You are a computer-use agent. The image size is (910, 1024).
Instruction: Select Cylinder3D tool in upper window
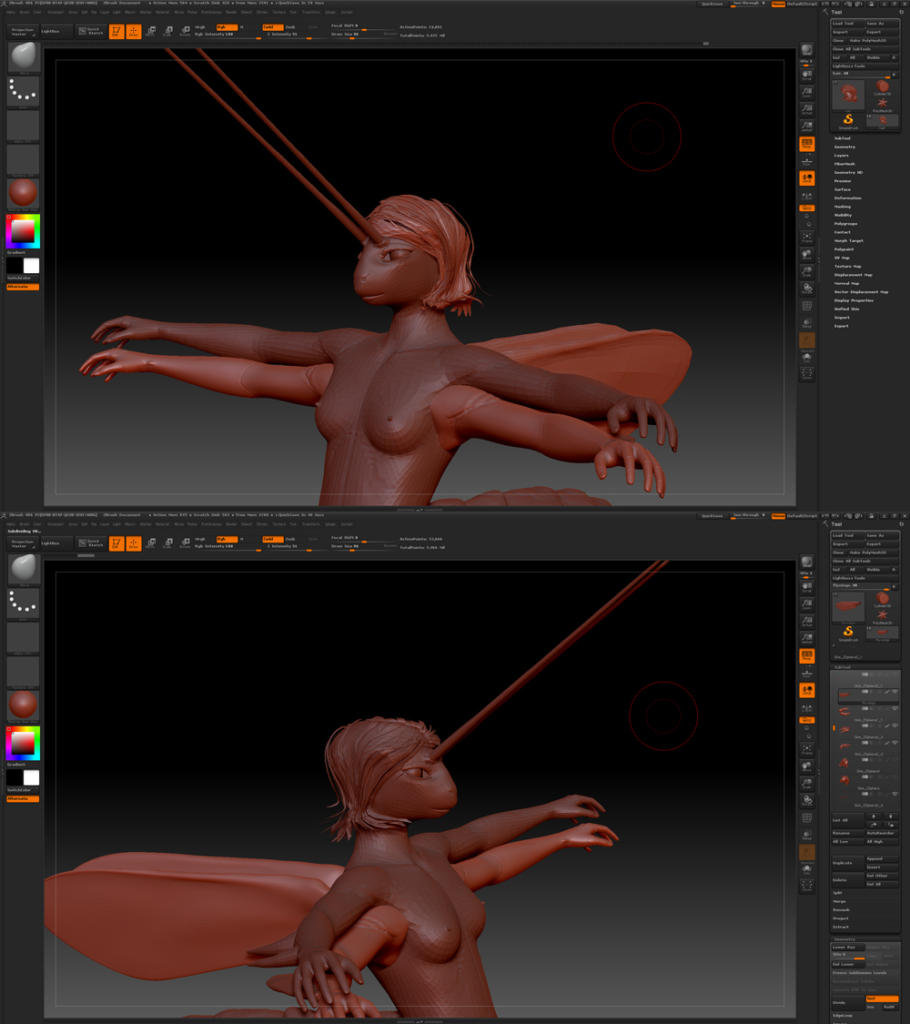(882, 87)
